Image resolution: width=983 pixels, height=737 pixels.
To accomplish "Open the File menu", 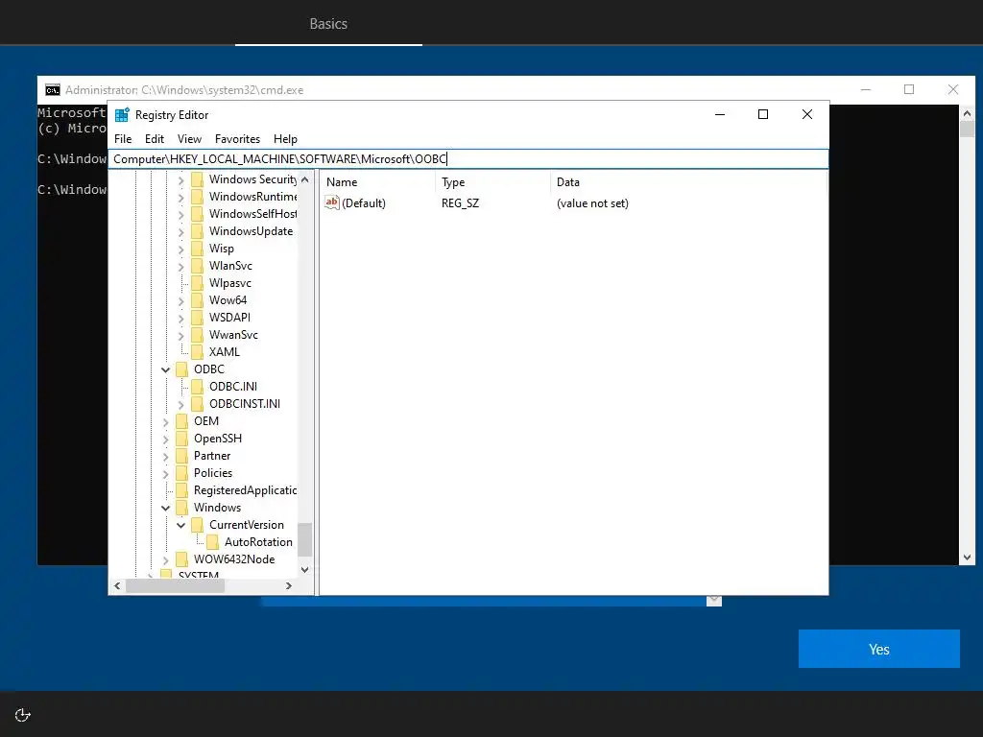I will [123, 139].
